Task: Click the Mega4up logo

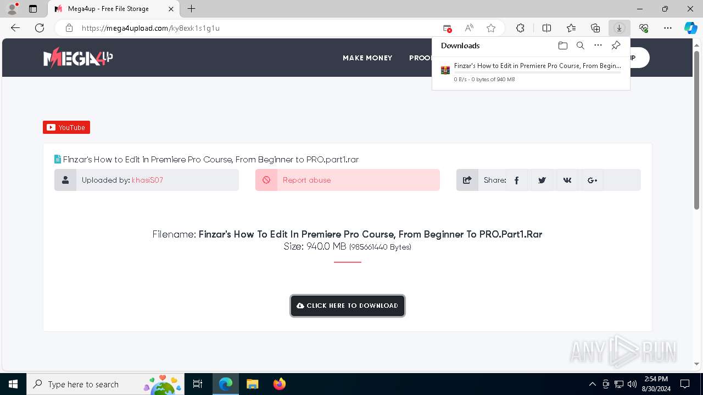Action: pos(78,57)
